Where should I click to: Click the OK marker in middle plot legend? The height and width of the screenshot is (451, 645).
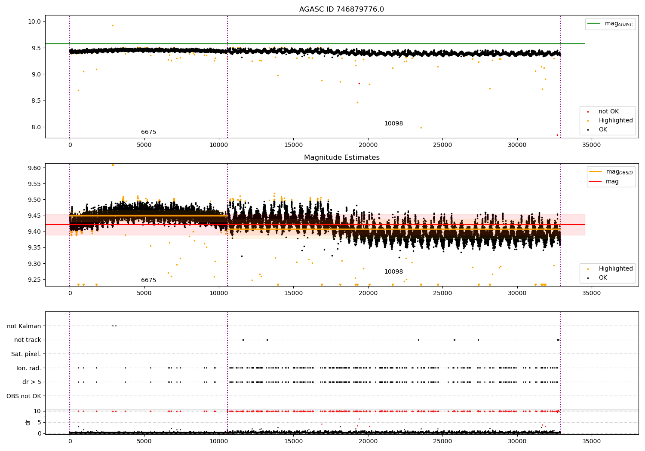588,278
